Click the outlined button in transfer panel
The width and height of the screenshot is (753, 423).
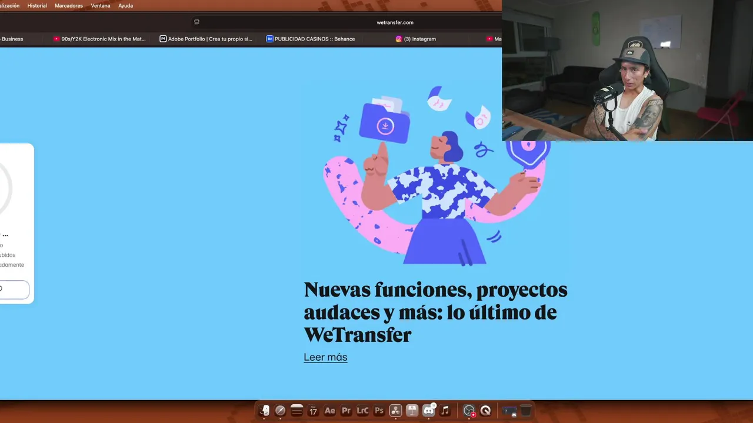click(14, 289)
